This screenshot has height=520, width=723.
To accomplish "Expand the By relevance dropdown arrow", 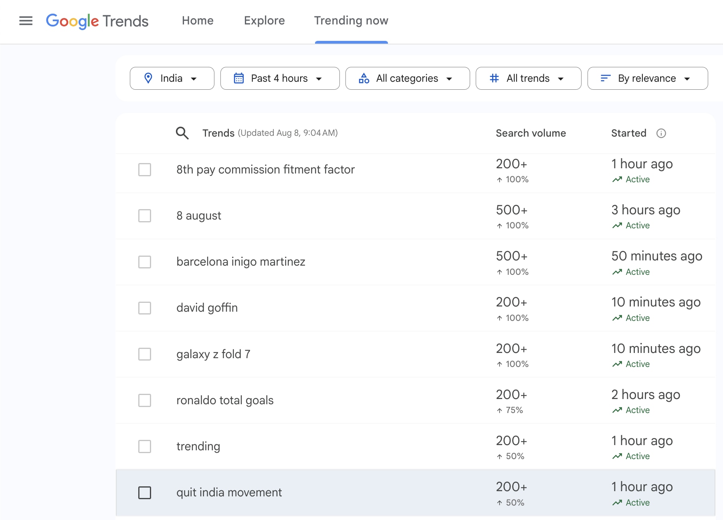I will click(x=687, y=79).
